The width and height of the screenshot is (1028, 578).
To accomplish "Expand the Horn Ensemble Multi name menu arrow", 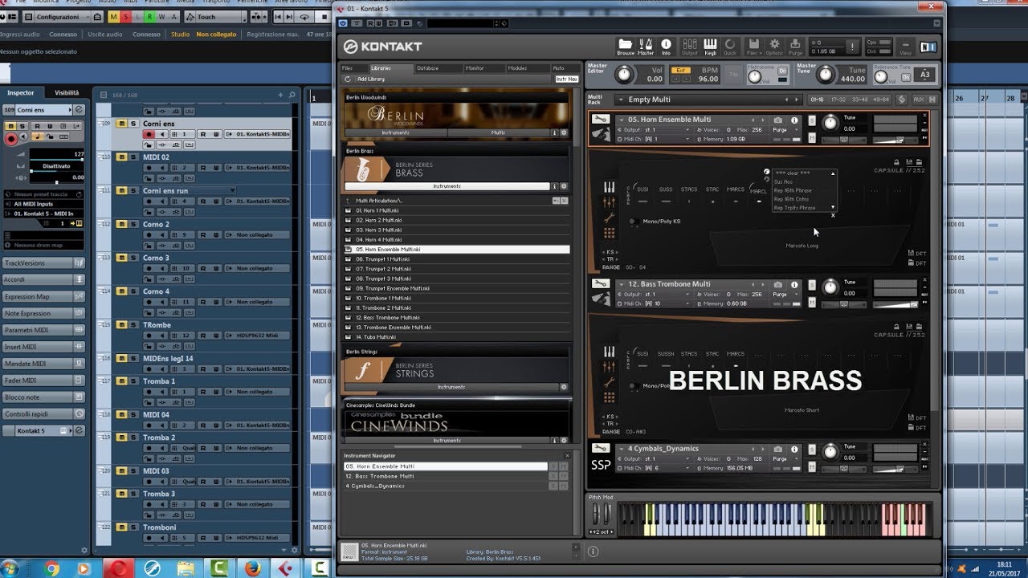I will (622, 120).
